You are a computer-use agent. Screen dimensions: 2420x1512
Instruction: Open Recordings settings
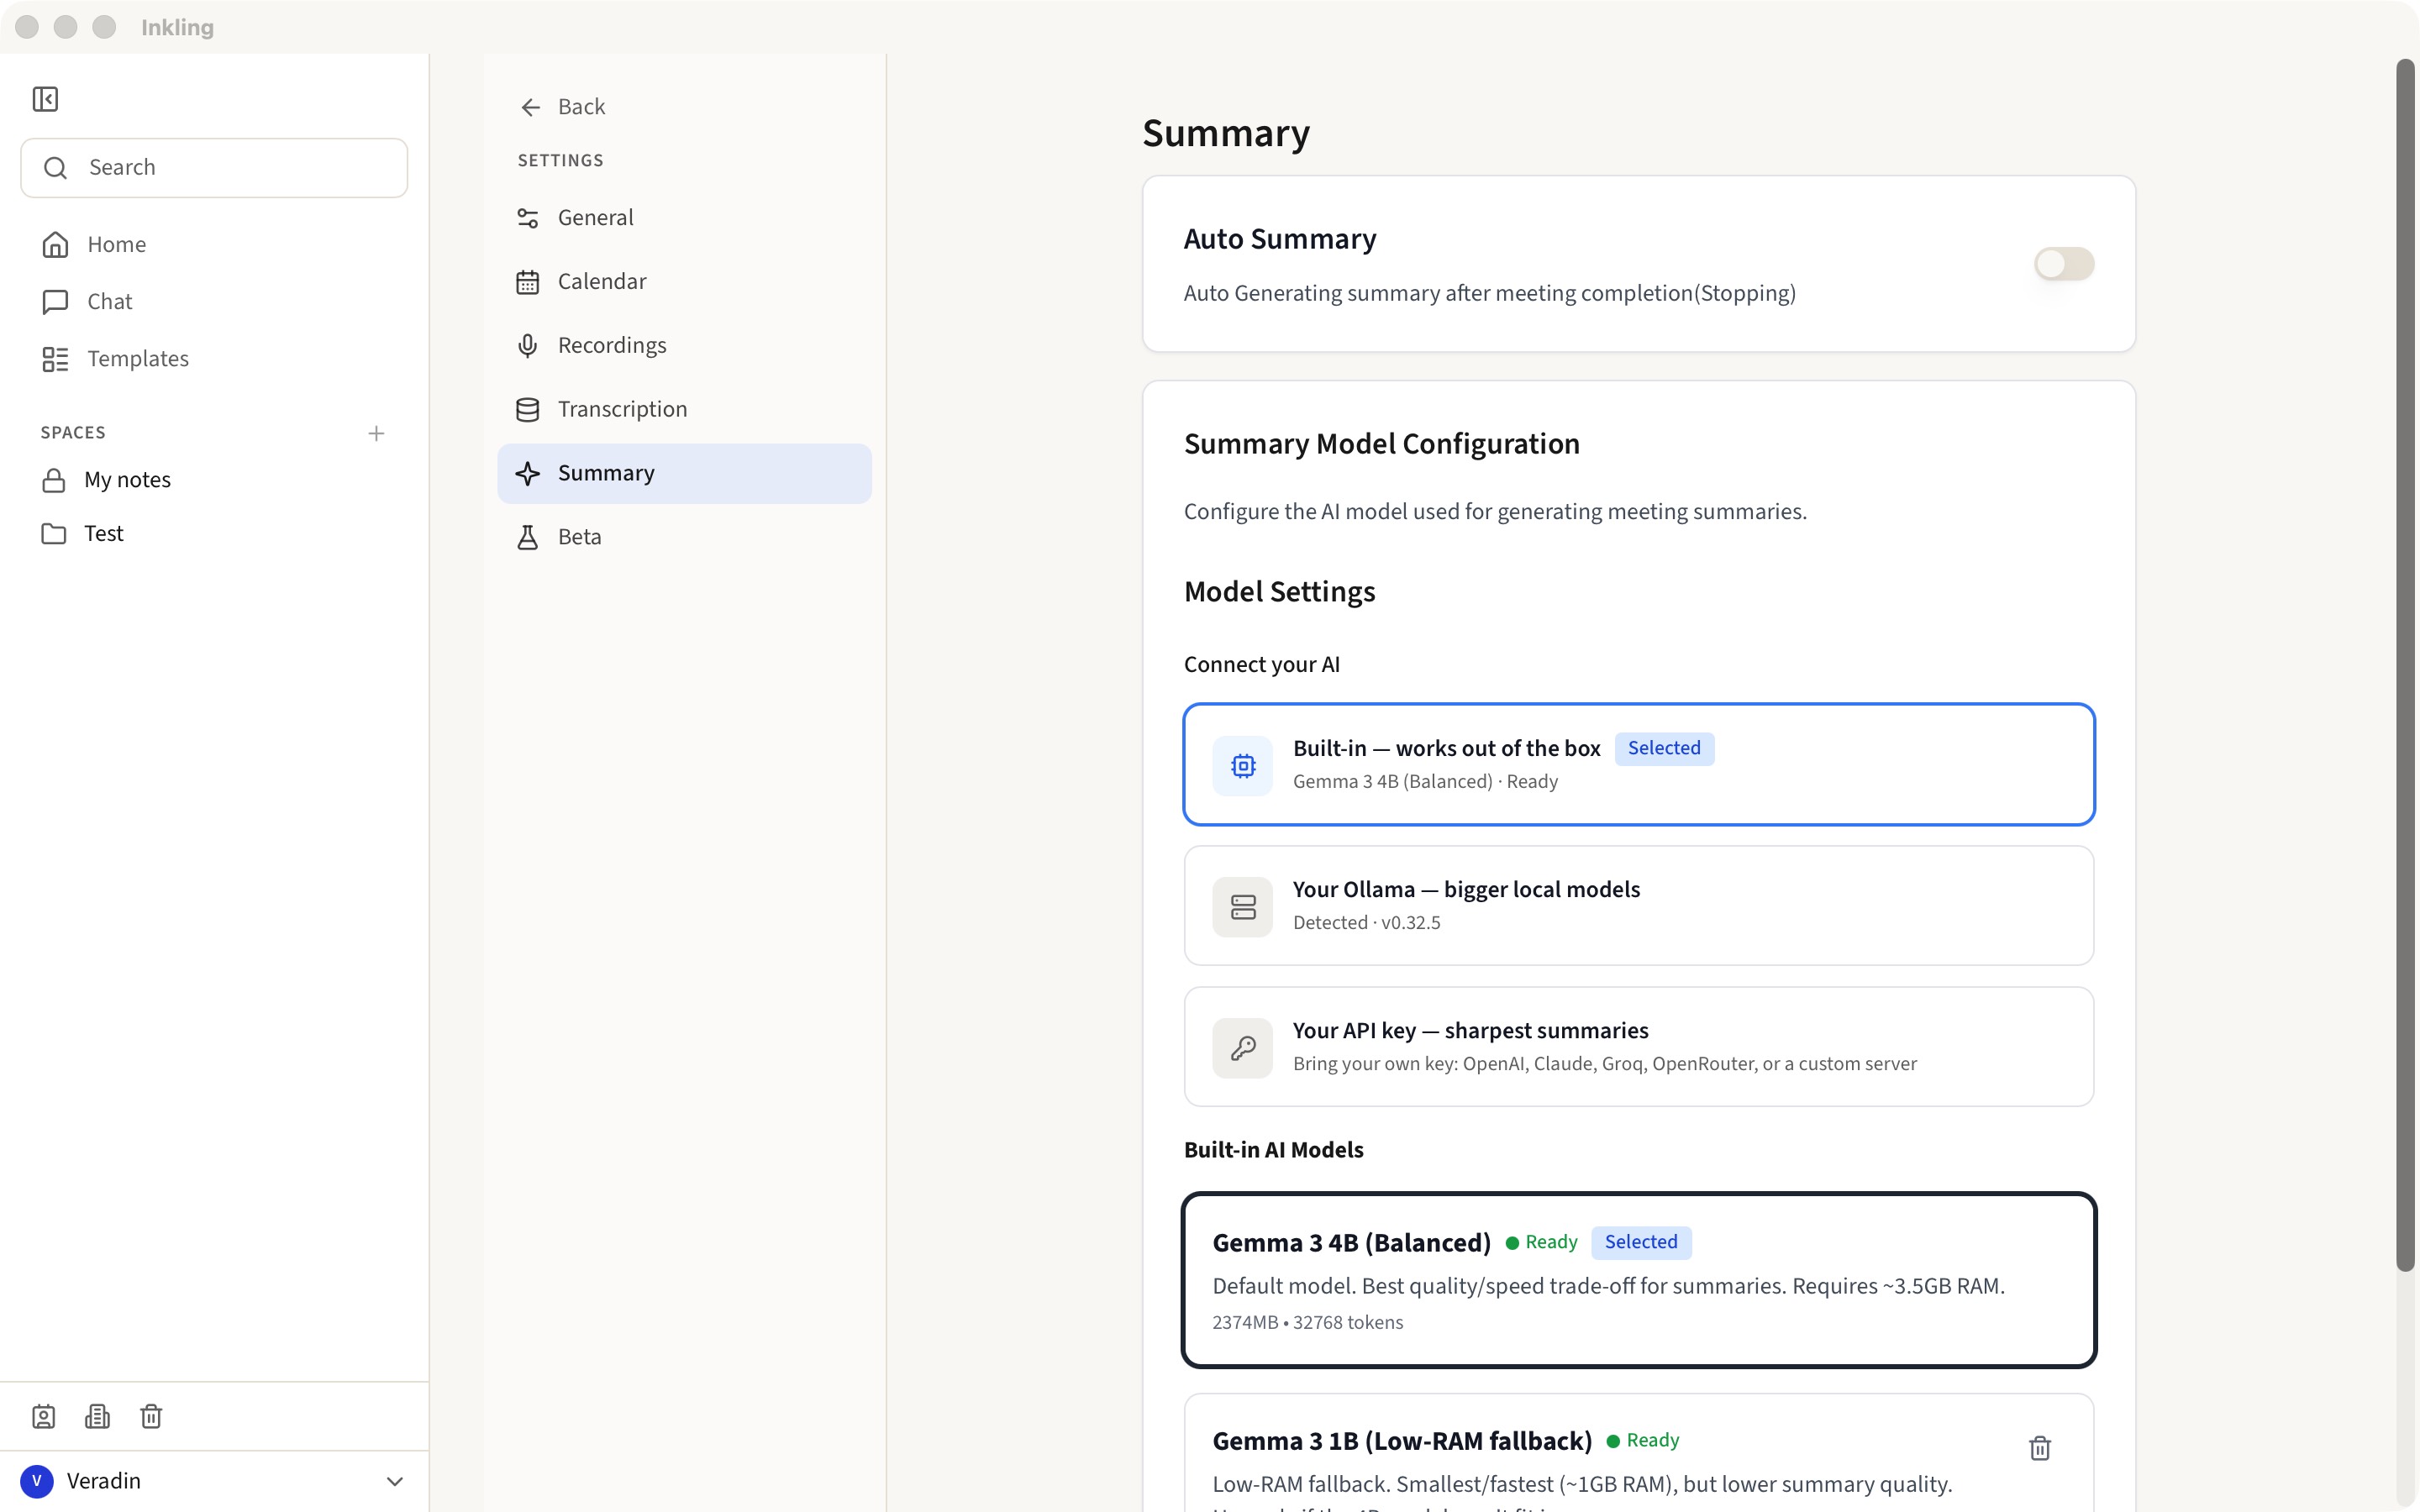click(684, 346)
